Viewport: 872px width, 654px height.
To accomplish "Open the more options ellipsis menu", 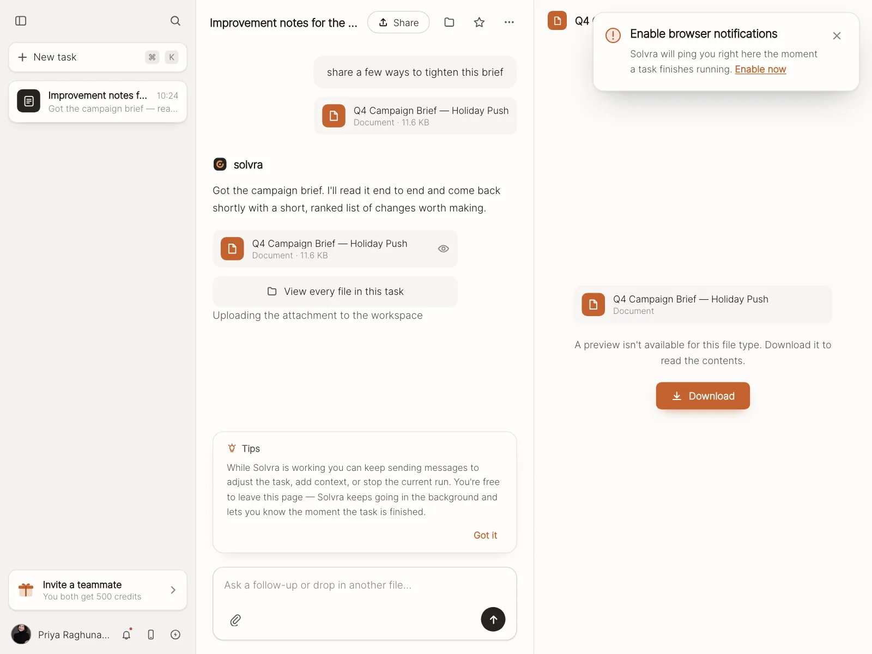I will [x=509, y=22].
